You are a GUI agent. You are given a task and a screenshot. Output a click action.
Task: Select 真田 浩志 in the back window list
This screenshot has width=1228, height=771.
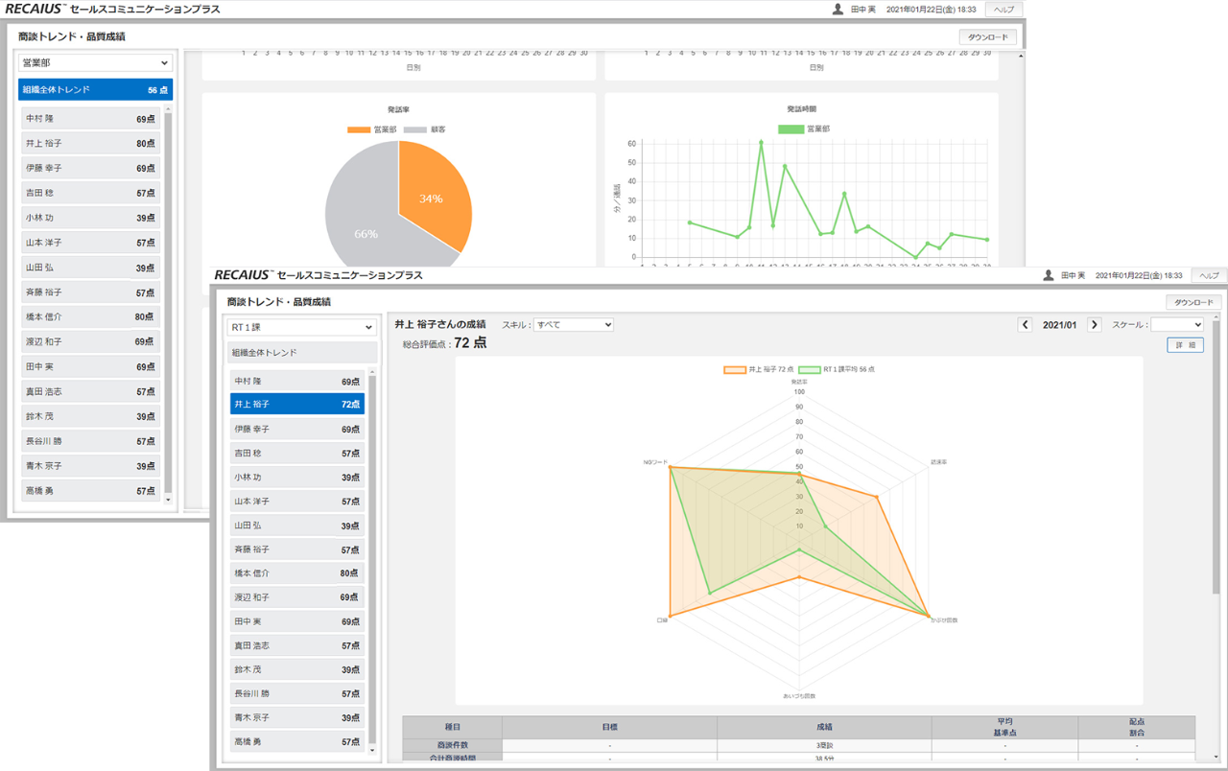click(91, 391)
